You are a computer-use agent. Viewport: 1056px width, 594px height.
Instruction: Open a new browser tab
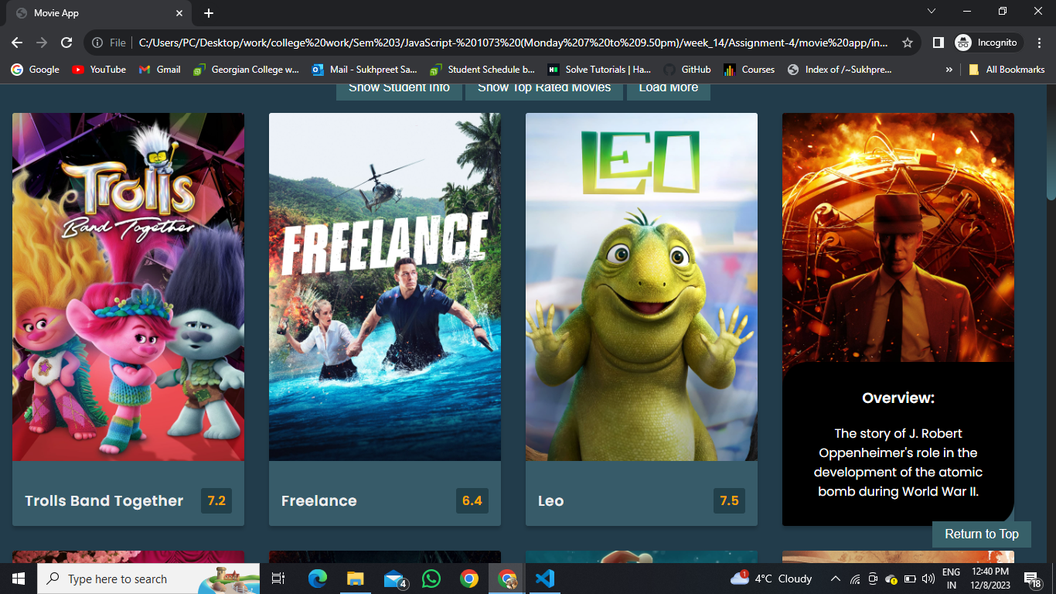[209, 13]
